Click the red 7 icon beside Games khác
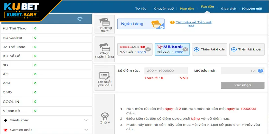269x134 pixels. point(6,130)
